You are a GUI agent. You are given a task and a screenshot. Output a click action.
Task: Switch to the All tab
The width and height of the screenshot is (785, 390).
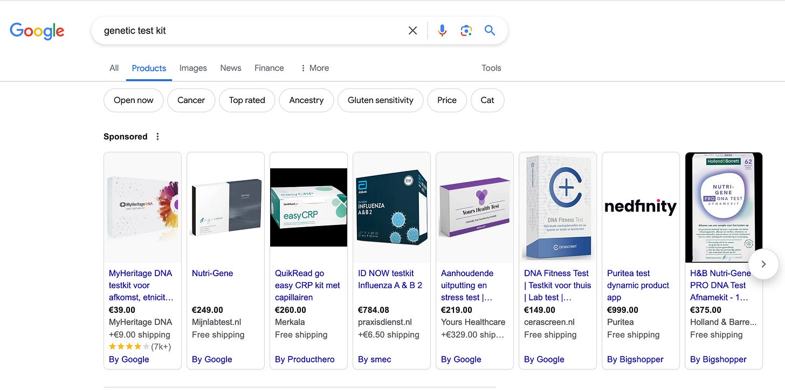(114, 68)
